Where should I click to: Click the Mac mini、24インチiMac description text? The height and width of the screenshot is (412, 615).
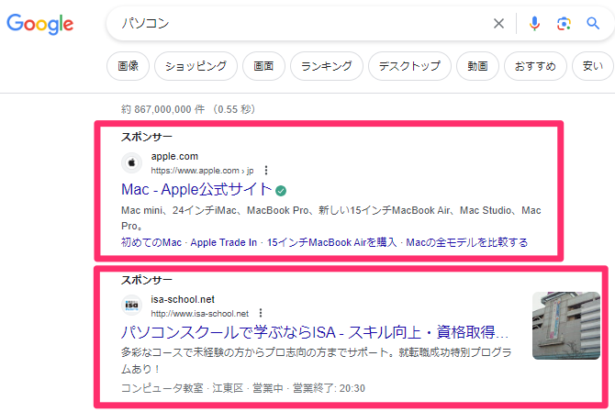tap(331, 218)
